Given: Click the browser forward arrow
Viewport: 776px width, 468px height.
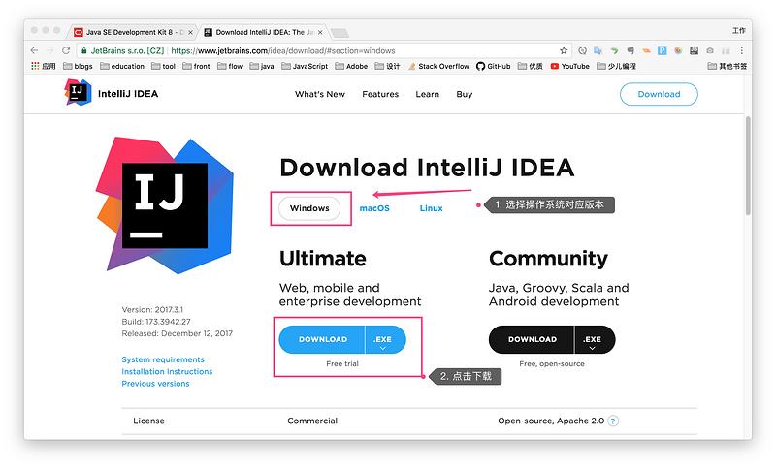Looking at the screenshot, I should click(x=50, y=50).
